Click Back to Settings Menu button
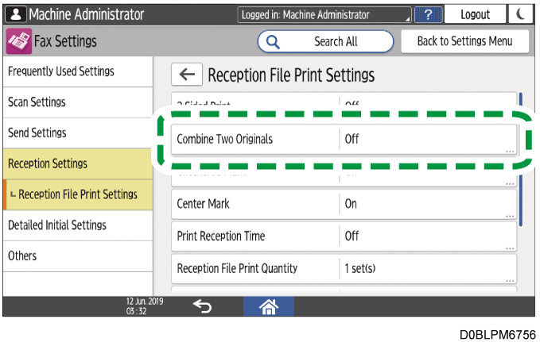540x342 pixels. pyautogui.click(x=464, y=41)
